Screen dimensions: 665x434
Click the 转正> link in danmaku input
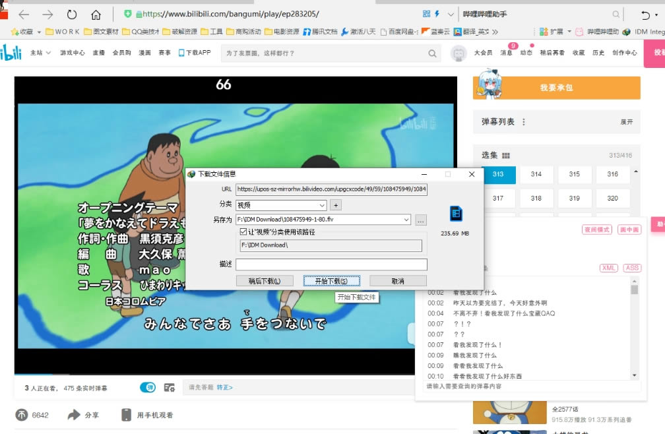(x=224, y=387)
